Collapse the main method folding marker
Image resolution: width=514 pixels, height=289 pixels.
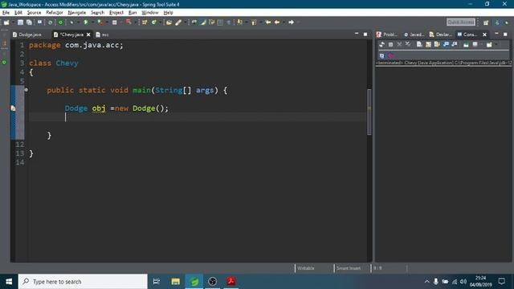pos(26,90)
